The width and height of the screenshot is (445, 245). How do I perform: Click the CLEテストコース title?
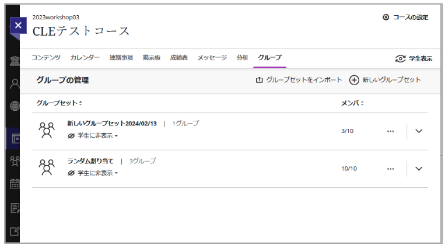click(x=81, y=31)
